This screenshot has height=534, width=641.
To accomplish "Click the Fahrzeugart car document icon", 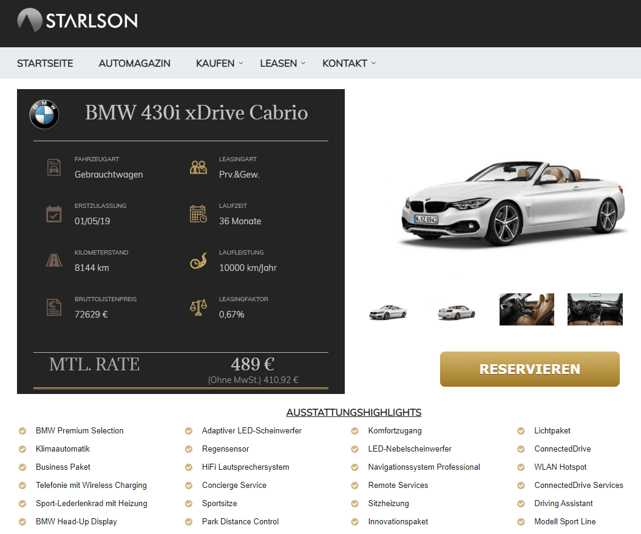I will pos(54,167).
